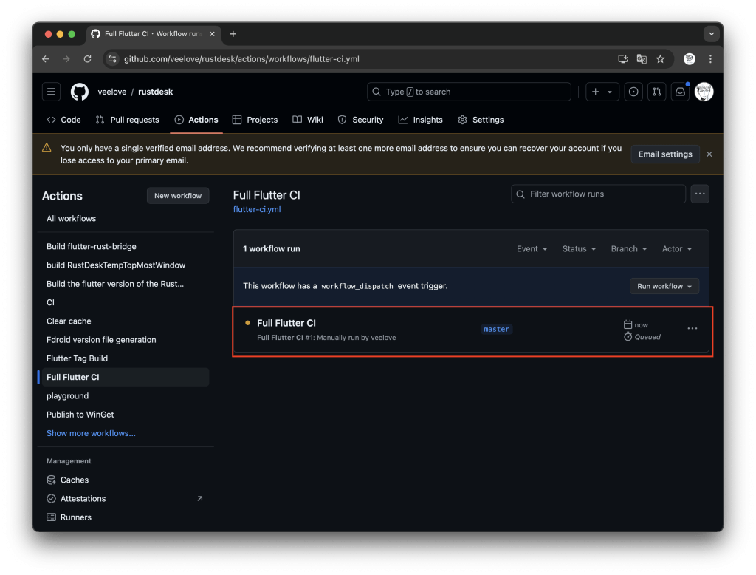Show more workflows in sidebar
The width and height of the screenshot is (756, 575).
click(91, 433)
